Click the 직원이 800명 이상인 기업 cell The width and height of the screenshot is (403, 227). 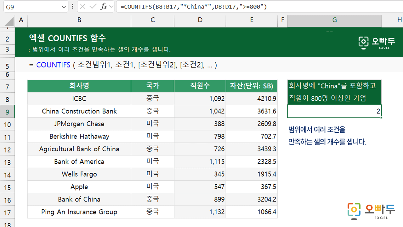[x=334, y=98]
